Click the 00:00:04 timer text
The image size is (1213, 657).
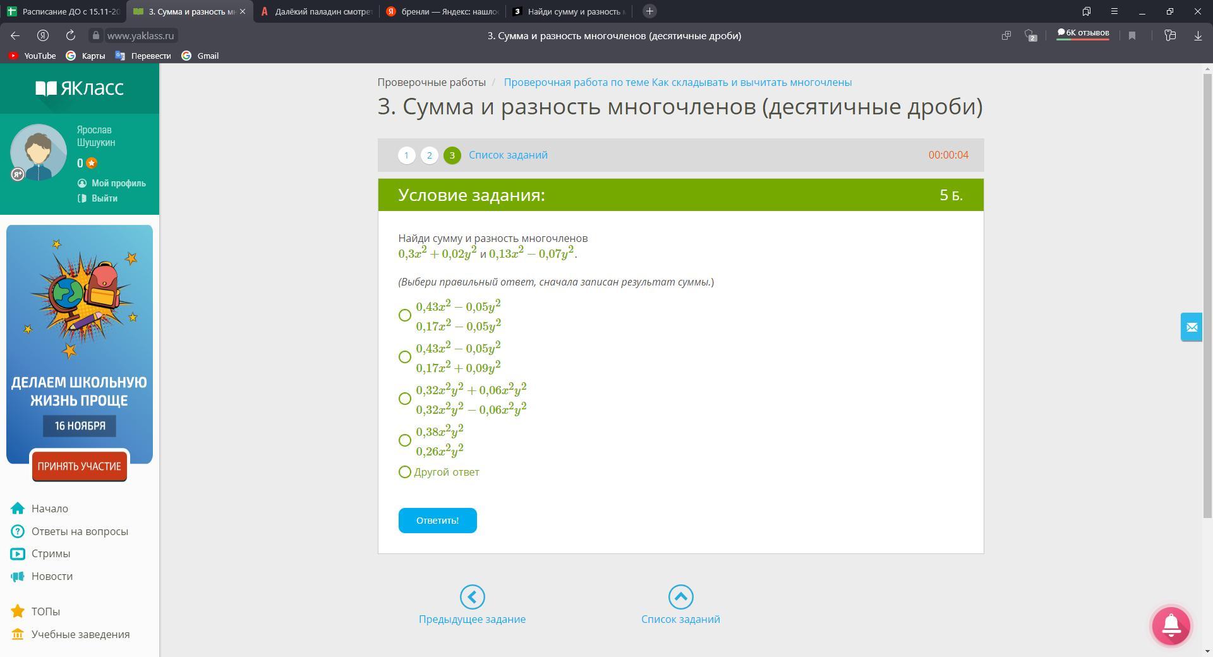pos(948,155)
